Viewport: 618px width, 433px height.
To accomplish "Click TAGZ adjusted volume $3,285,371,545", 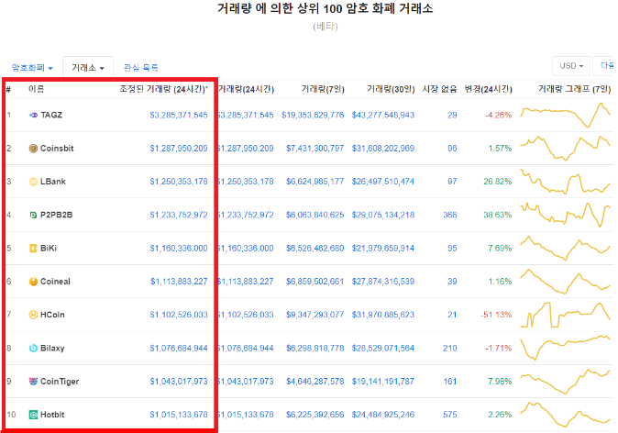I will [x=179, y=116].
